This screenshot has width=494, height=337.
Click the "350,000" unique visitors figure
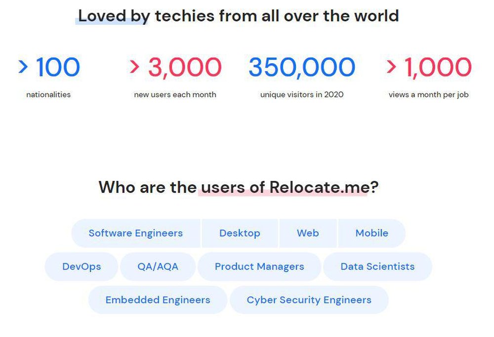(301, 67)
